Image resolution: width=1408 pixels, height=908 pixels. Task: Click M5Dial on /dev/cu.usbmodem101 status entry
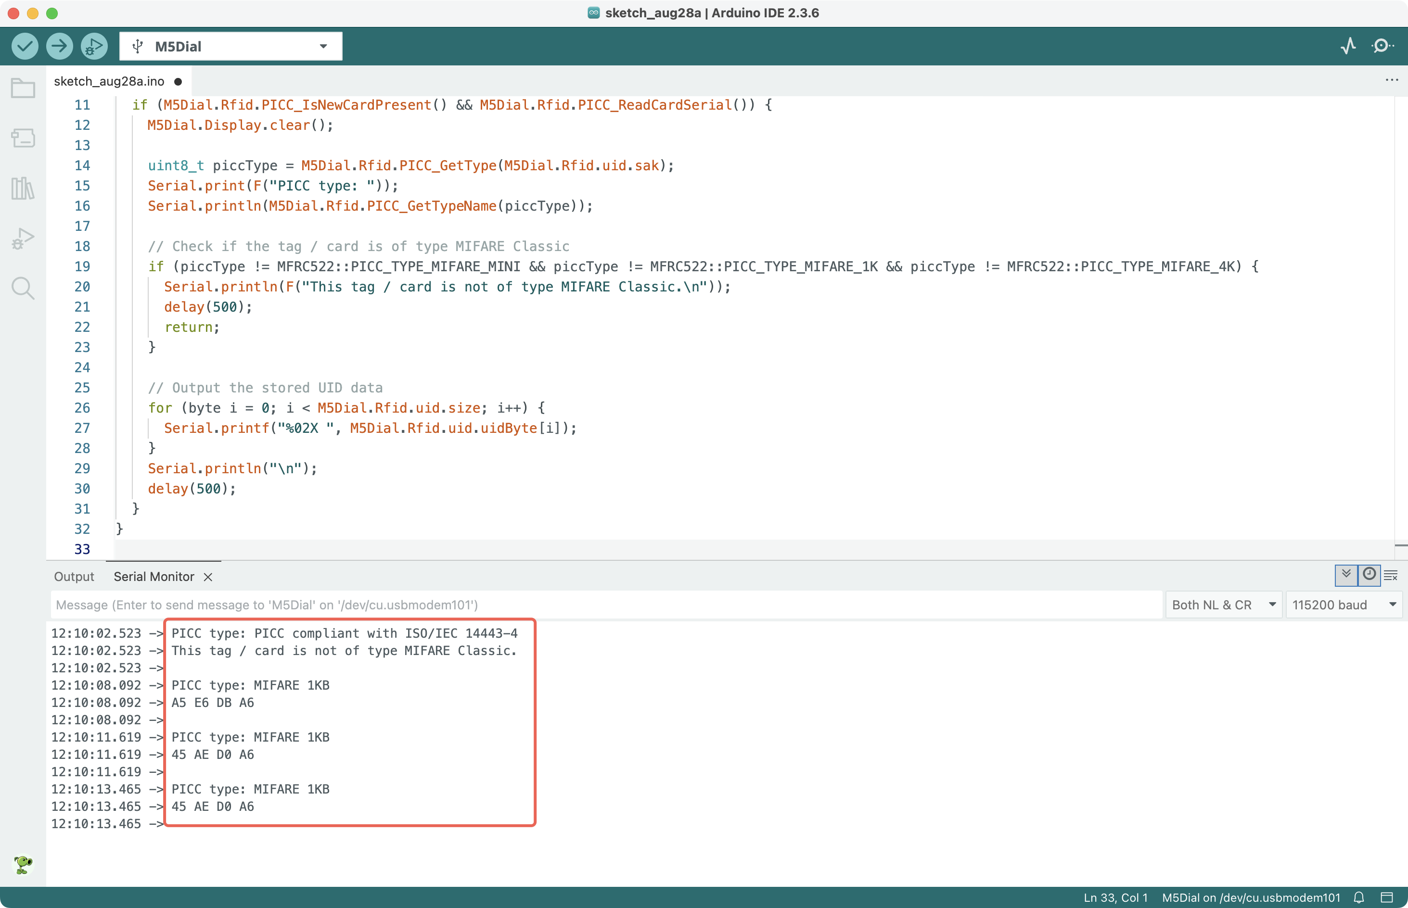click(x=1251, y=897)
